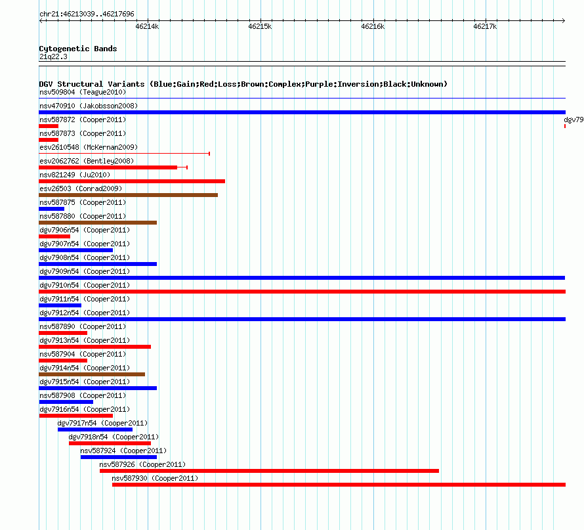
Task: Select the blue bar of nsv470910
Action: 302,112
